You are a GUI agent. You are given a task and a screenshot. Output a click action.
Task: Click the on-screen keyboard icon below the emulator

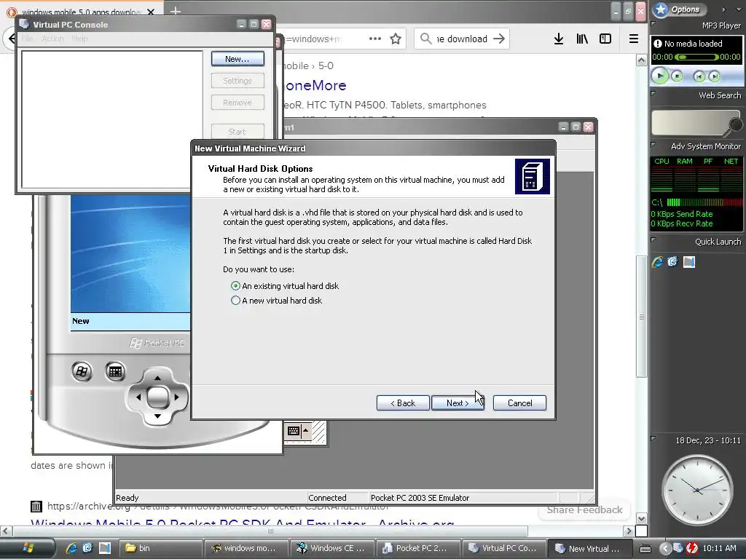click(x=294, y=431)
